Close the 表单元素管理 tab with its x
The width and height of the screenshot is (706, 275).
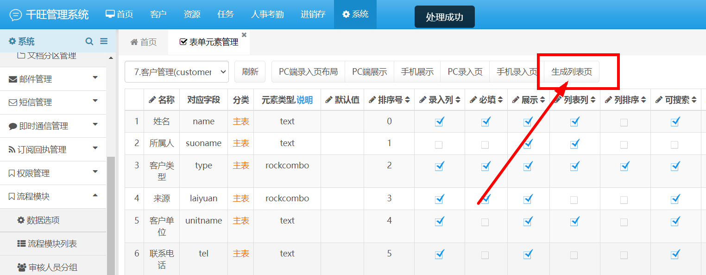244,35
